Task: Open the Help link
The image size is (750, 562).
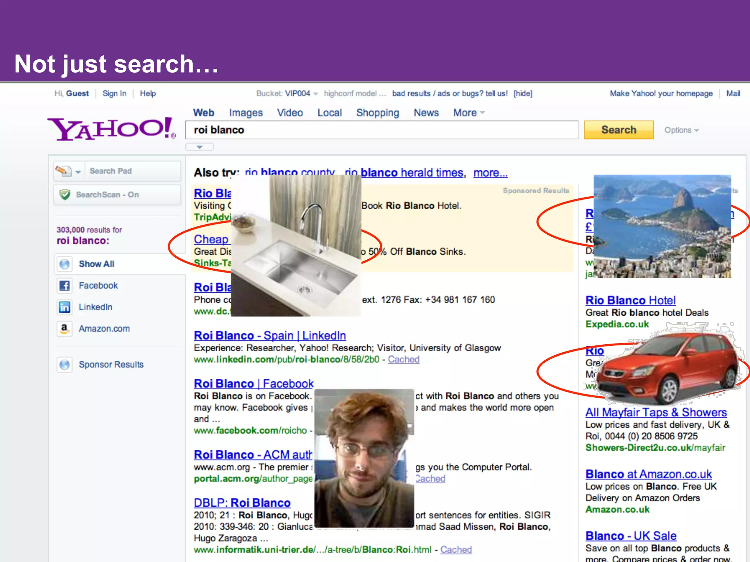Action: pyautogui.click(x=148, y=94)
